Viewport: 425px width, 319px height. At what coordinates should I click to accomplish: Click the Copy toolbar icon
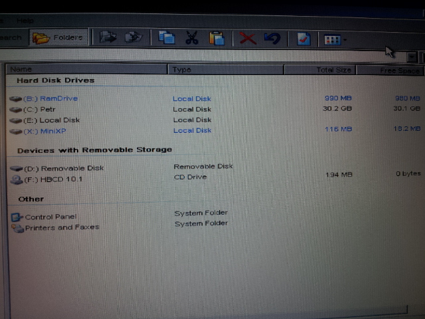[x=167, y=37]
